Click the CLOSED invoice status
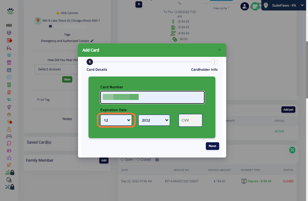The height and width of the screenshot is (201, 308). point(288,181)
